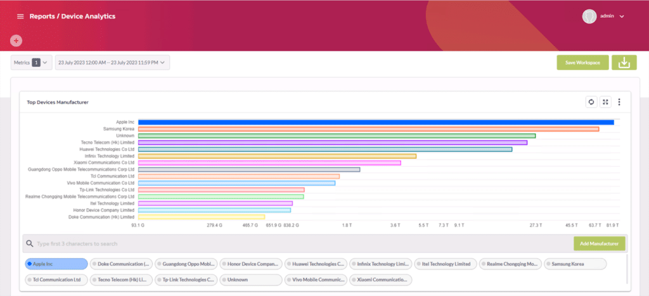This screenshot has width=649, height=296.
Task: Click the 'Samsung Korea' axis label
Action: (119, 129)
